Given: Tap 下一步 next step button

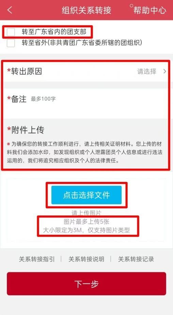Looking at the screenshot, I should click(86, 284).
